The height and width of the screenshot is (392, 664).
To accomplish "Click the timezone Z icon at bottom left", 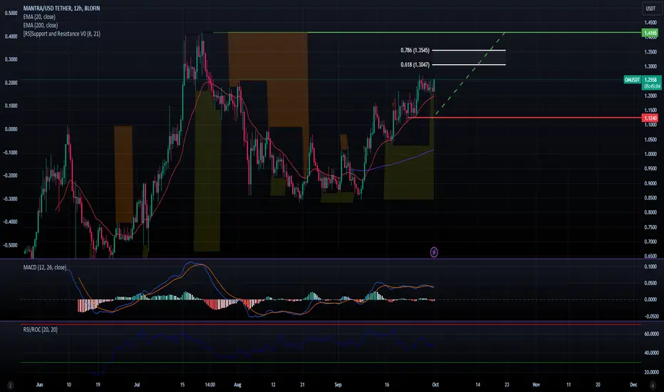I will (10, 385).
